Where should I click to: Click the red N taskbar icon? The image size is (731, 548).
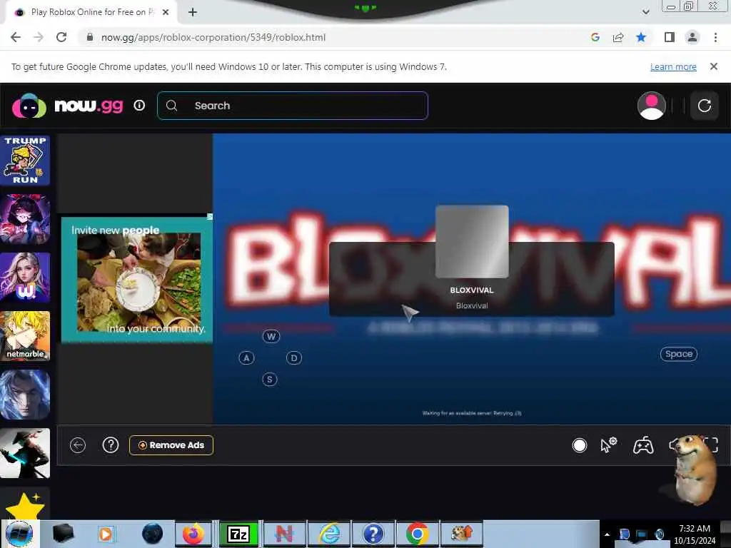(284, 534)
